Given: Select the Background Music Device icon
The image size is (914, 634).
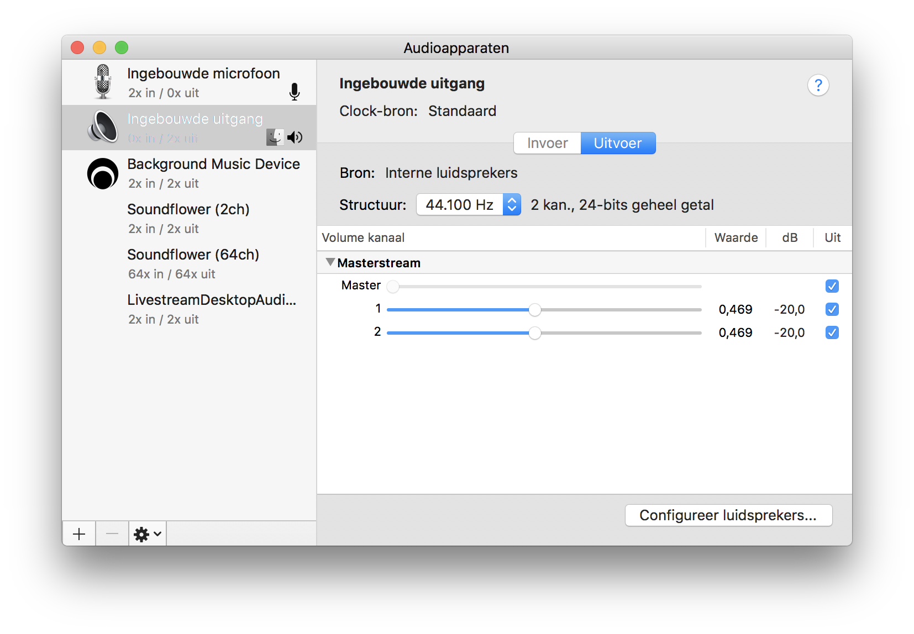Looking at the screenshot, I should point(103,173).
